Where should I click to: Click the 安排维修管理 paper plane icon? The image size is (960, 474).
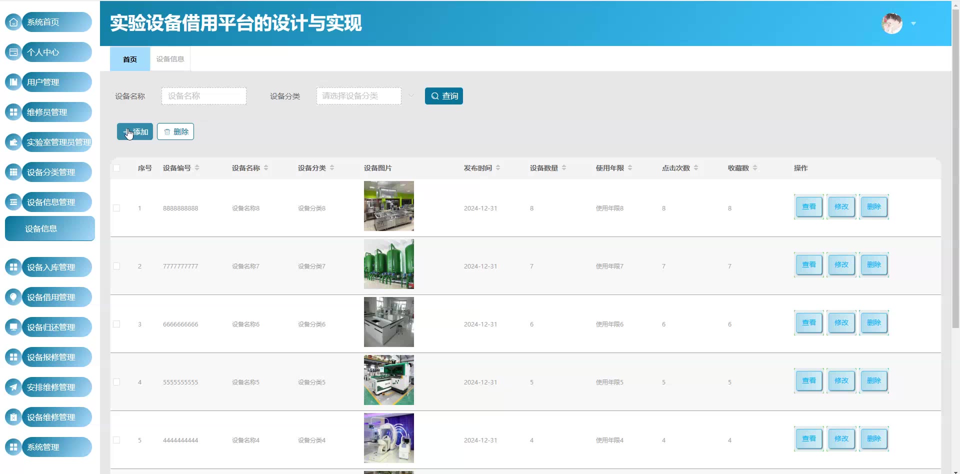click(13, 387)
